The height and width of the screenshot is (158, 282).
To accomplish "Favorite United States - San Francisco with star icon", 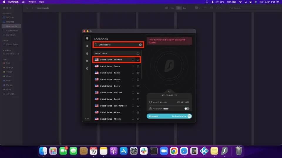I will click(138, 106).
